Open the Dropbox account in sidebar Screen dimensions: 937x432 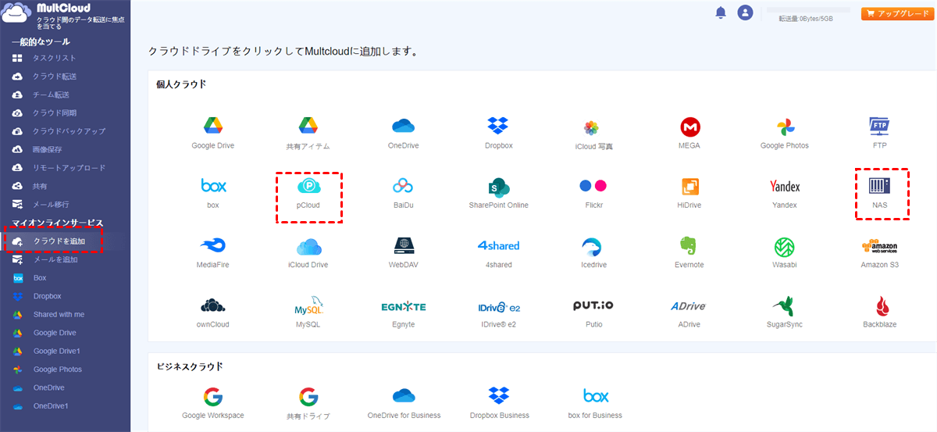coord(47,296)
